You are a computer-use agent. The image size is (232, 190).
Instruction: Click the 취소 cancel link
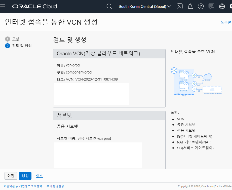[39, 176]
